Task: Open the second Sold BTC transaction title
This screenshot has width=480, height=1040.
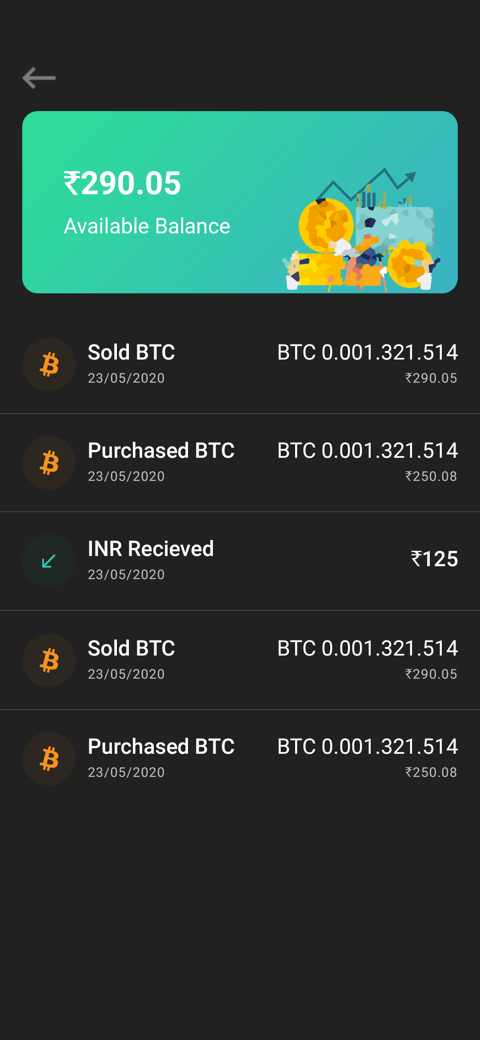Action: pos(132,648)
